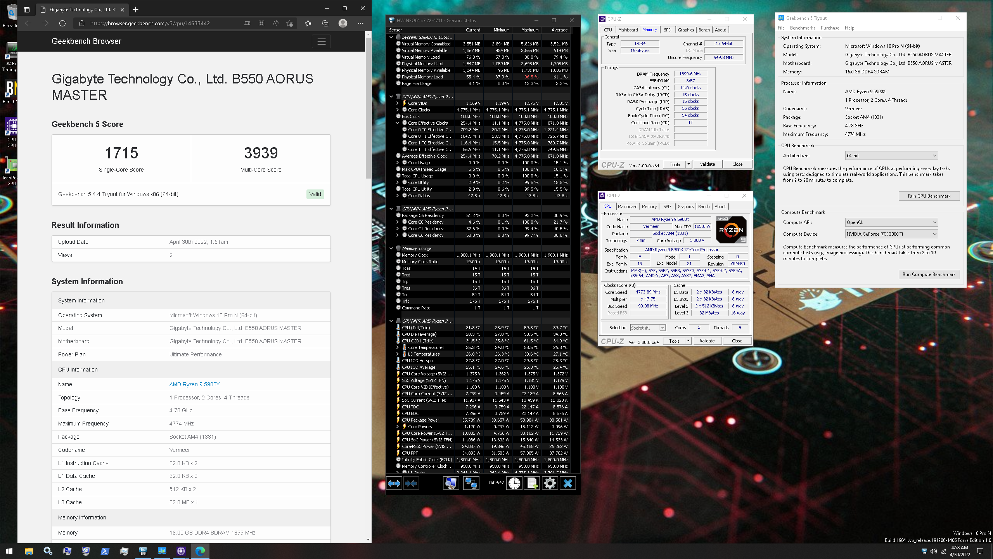Click Run Compute Benchmark button

929,274
